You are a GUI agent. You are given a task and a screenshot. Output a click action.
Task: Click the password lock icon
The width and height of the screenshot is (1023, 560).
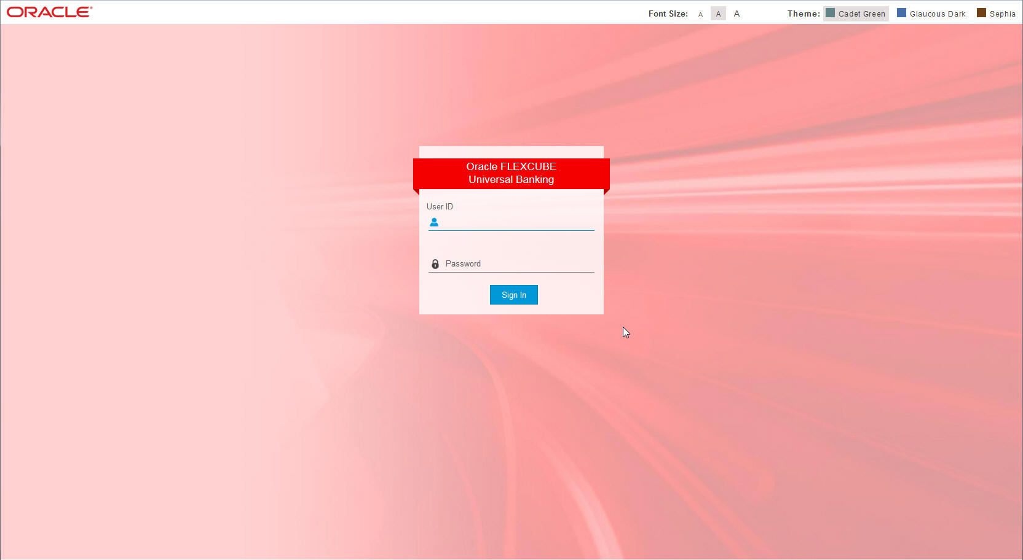click(x=435, y=264)
